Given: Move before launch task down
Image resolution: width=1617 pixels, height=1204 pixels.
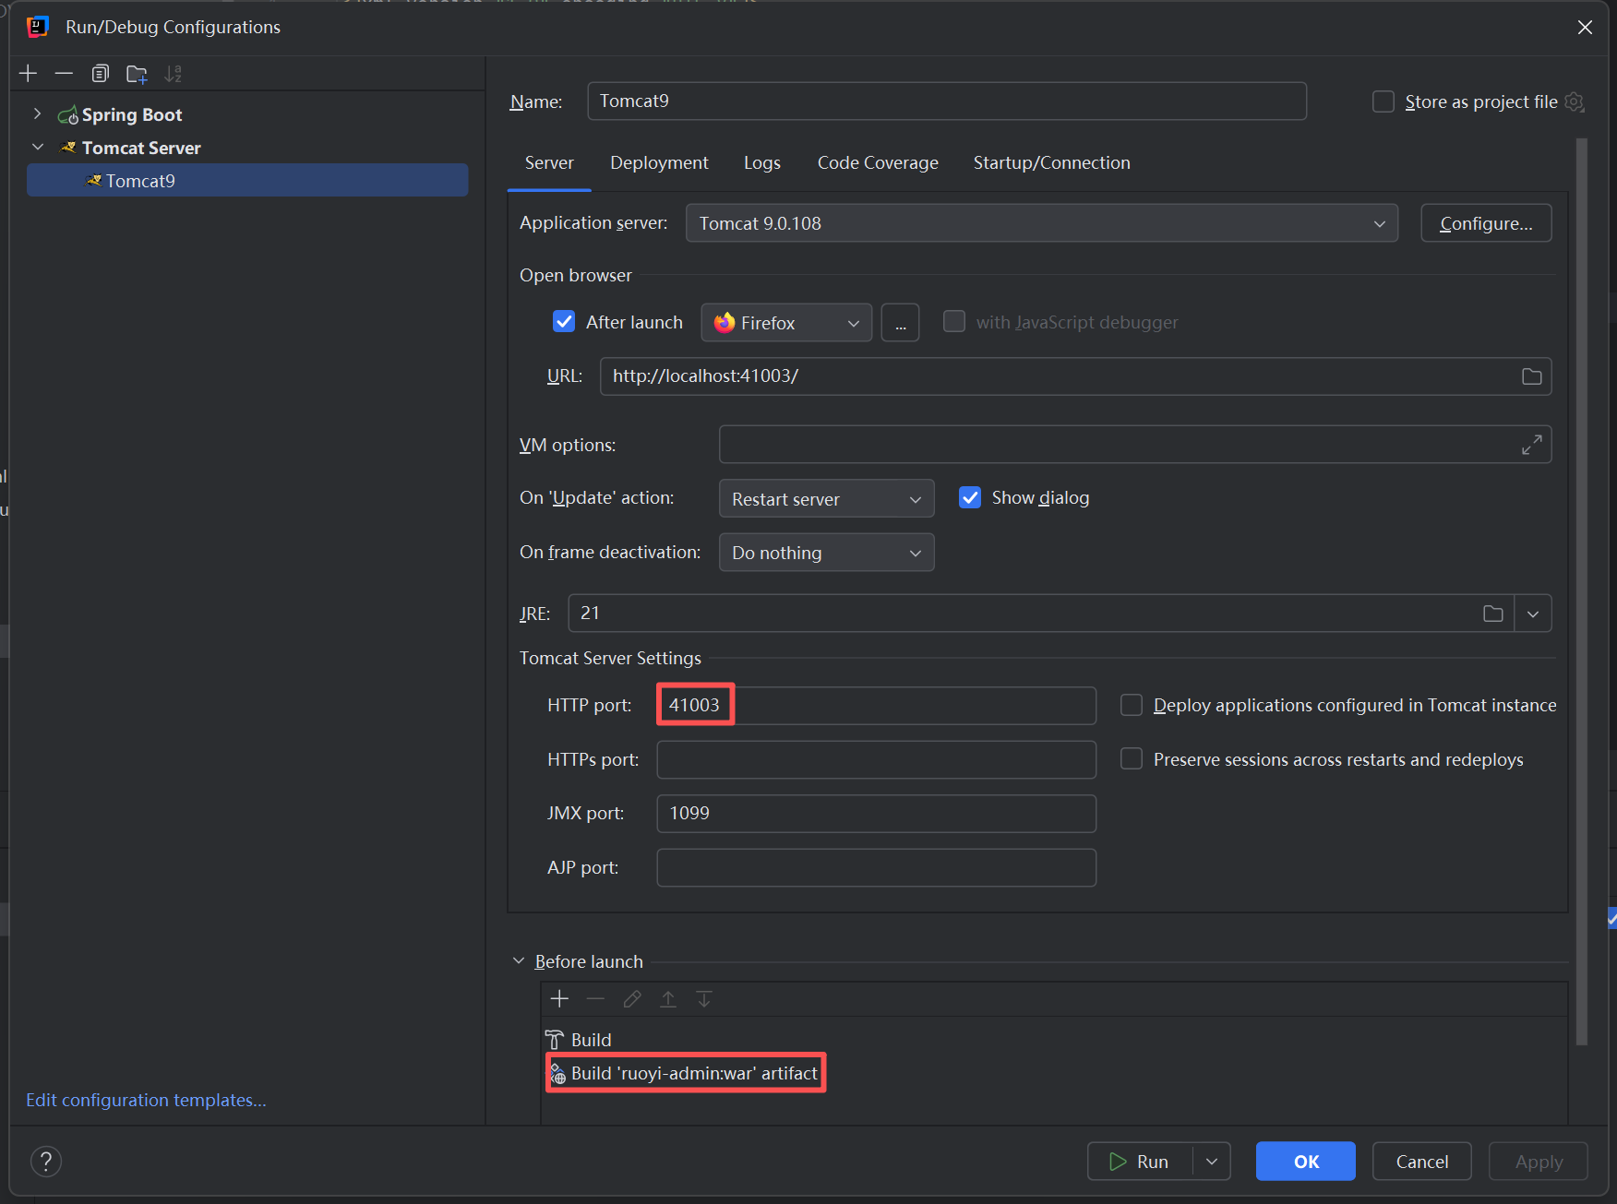Looking at the screenshot, I should (x=704, y=999).
